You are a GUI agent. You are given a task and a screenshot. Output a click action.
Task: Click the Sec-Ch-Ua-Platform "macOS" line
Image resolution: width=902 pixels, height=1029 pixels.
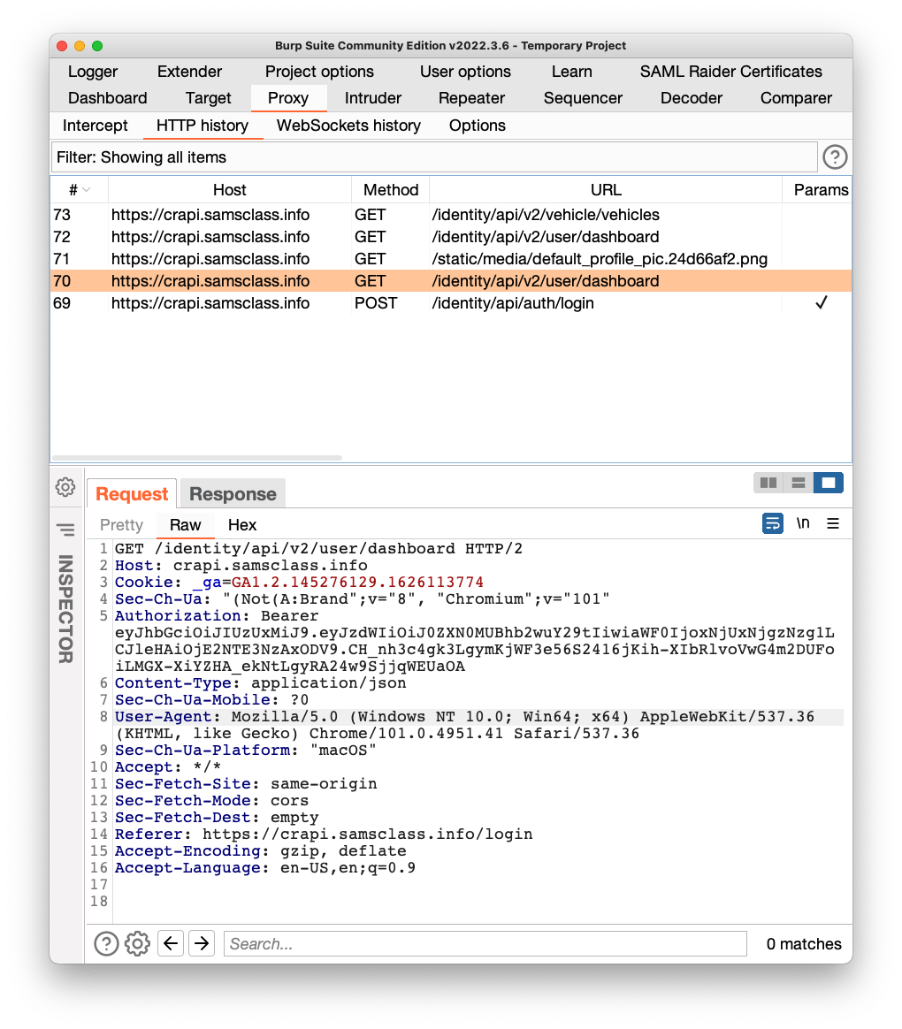[x=246, y=751]
